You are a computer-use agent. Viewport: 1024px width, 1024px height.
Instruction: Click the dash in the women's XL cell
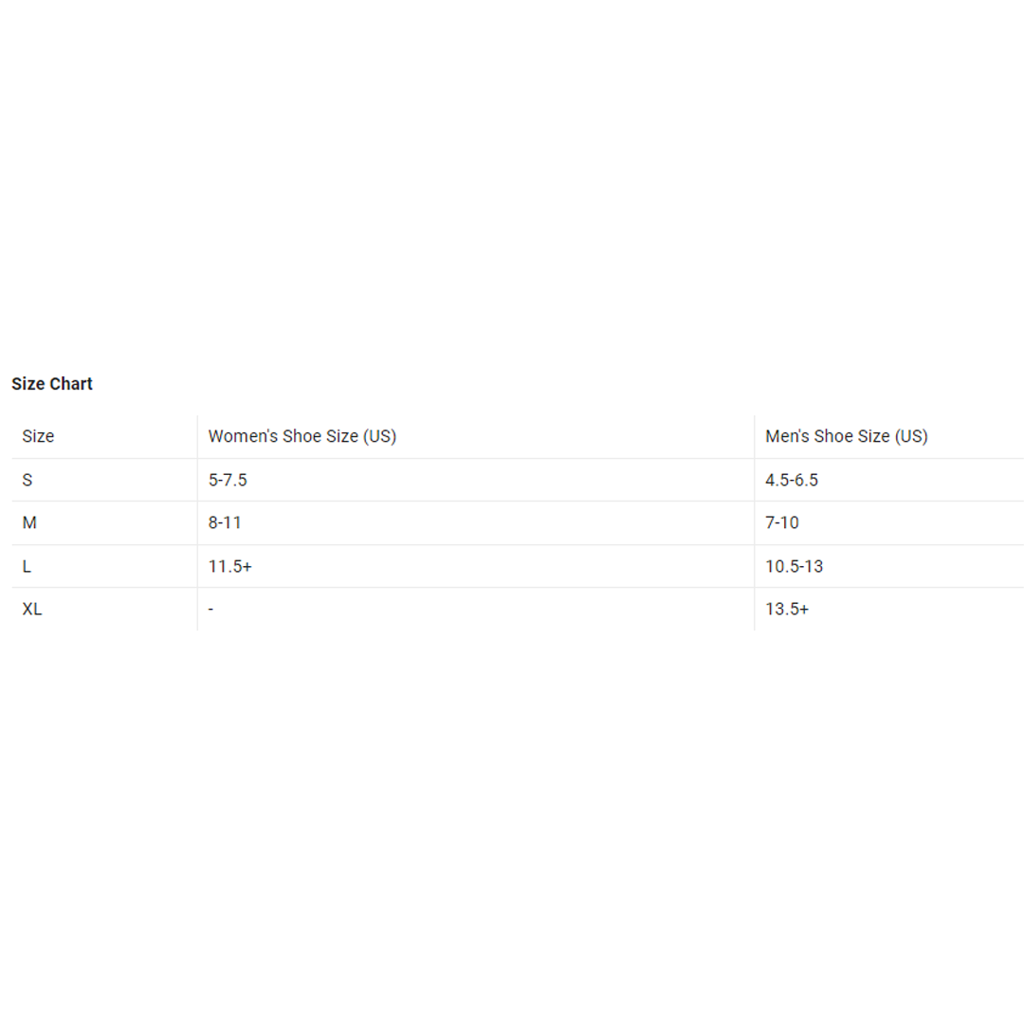(x=210, y=609)
